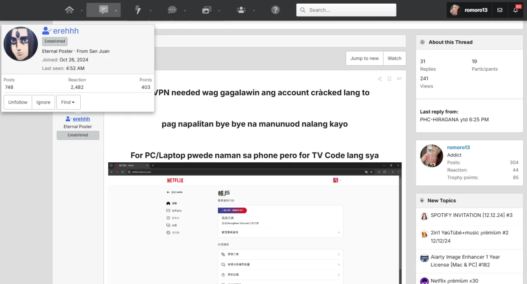
Task: Click the Ignore button in profile popup
Action: tap(43, 102)
